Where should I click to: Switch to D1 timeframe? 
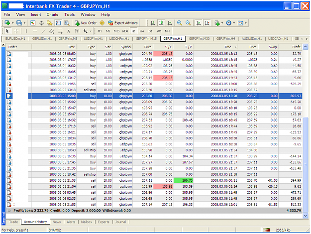click(x=151, y=31)
